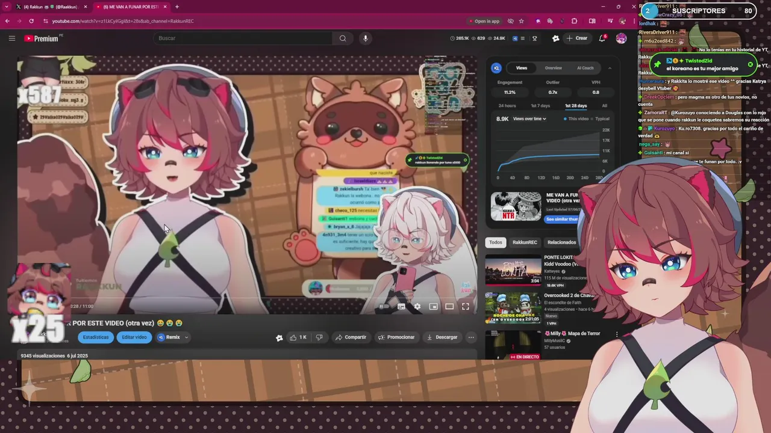Open Estadísticas for this video
Screen dimensions: 771x433
[x=96, y=337]
